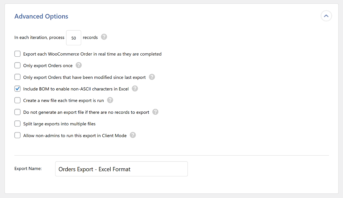Turn on Create a new file each export run

point(17,100)
